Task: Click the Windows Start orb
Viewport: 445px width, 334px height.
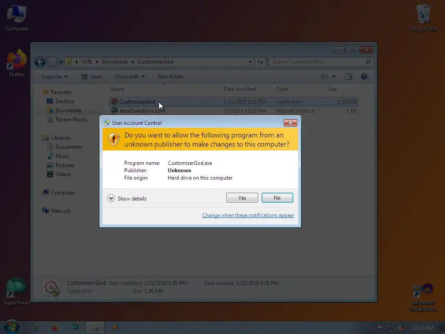Action: (11, 327)
